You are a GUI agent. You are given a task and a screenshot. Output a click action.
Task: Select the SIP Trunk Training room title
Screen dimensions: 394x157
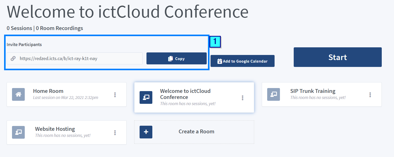(x=313, y=91)
